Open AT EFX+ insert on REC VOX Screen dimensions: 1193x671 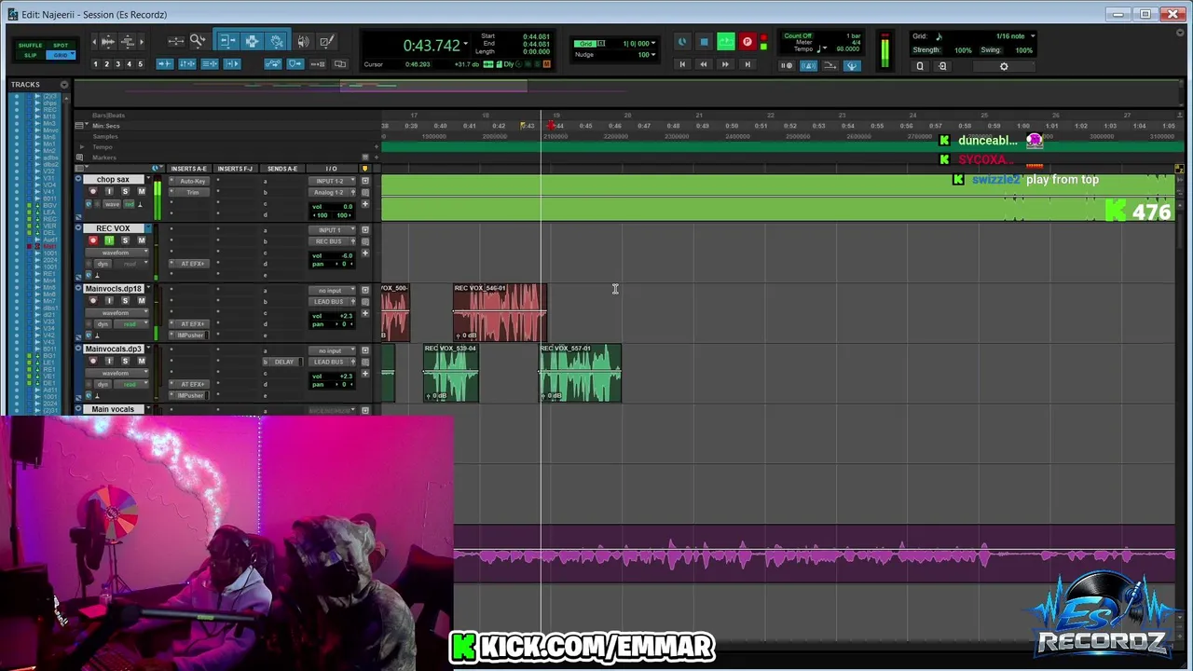193,264
